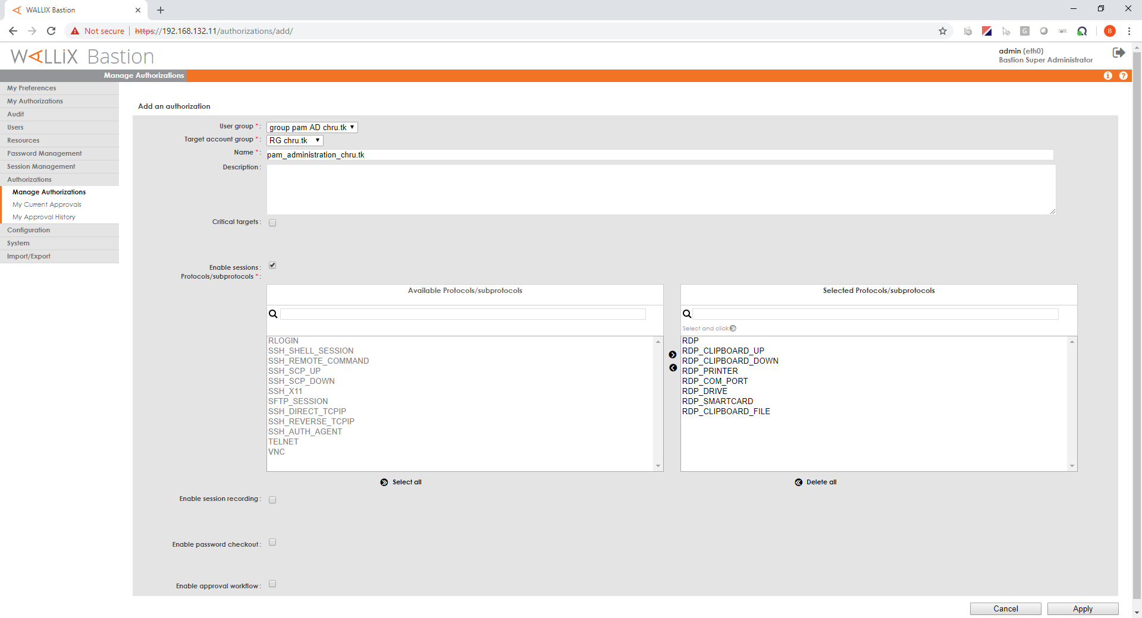1142x618 pixels.
Task: Expand the Authorizations section in sidebar
Action: tap(29, 179)
